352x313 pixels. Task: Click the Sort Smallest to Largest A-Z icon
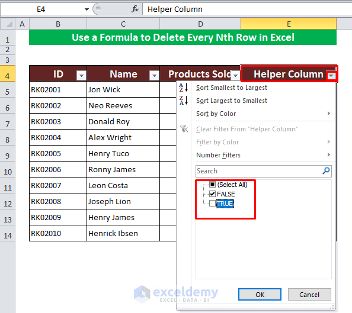[x=184, y=88]
